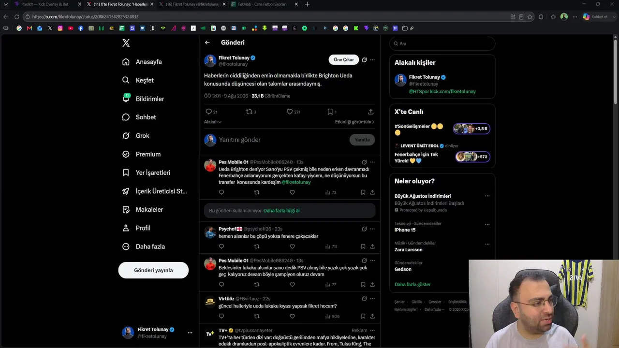The height and width of the screenshot is (348, 619).
Task: Click the reply icon with 21 replies
Action: 209,112
